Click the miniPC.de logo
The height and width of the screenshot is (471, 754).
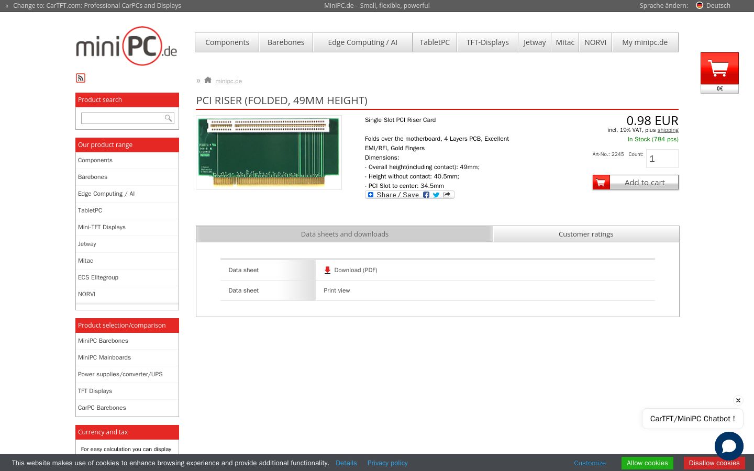126,46
